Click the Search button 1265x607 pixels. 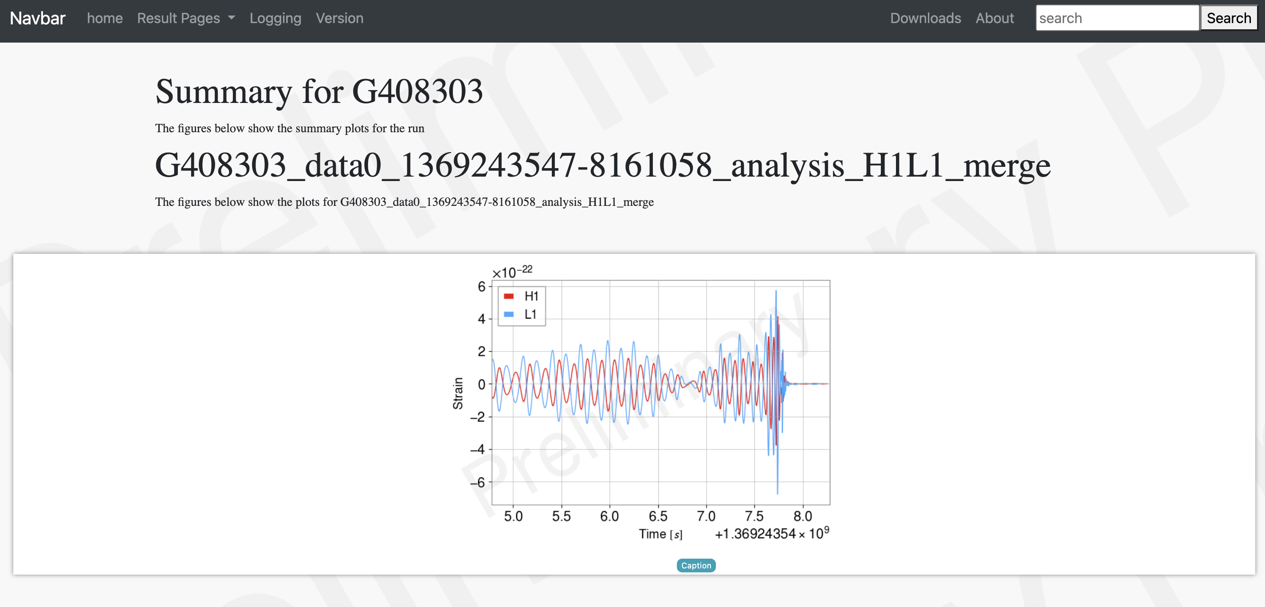[x=1229, y=18]
